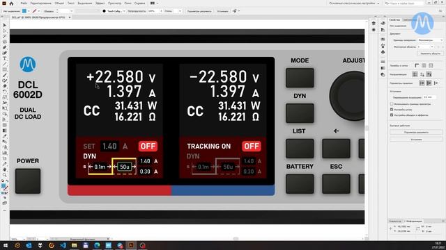Select the Shape Builder tool
Screen dimensions: 446x250
pyautogui.click(x=5, y=114)
